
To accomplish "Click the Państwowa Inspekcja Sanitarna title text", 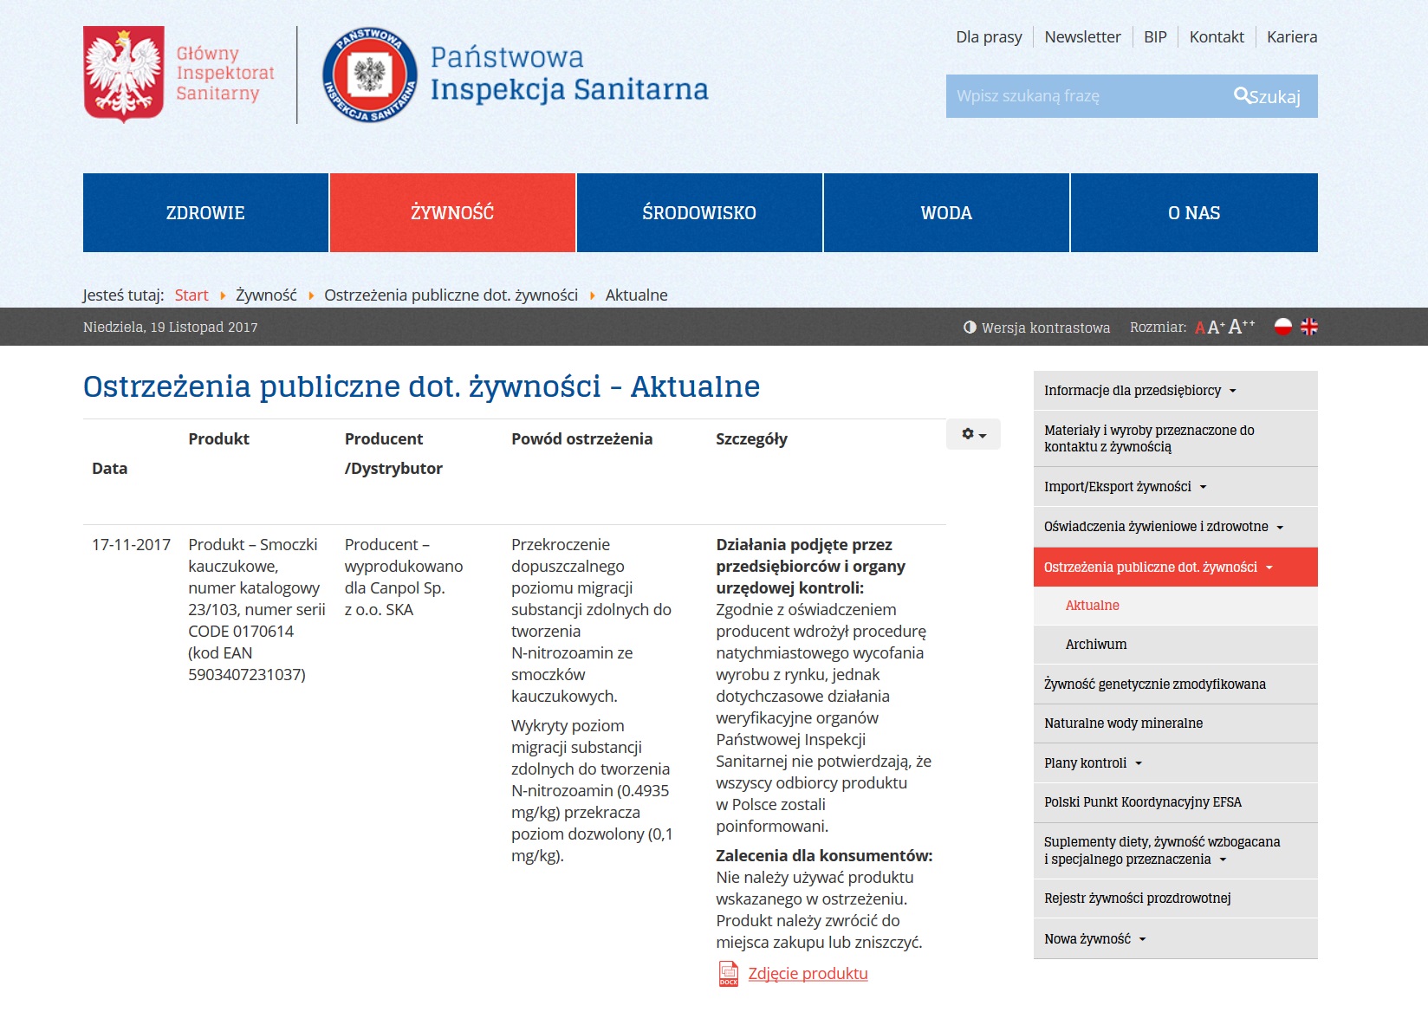I will coord(569,74).
